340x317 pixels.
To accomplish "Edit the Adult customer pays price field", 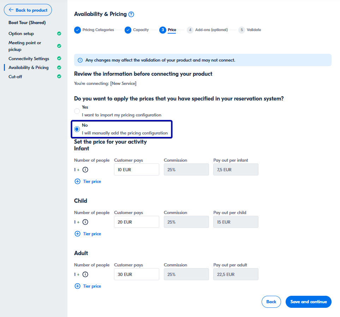I will (136, 275).
